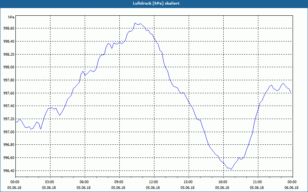Click the 06.06.18 date label
This screenshot has height=192, width=308.
tap(291, 188)
